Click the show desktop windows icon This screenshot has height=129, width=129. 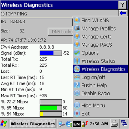coord(124,123)
